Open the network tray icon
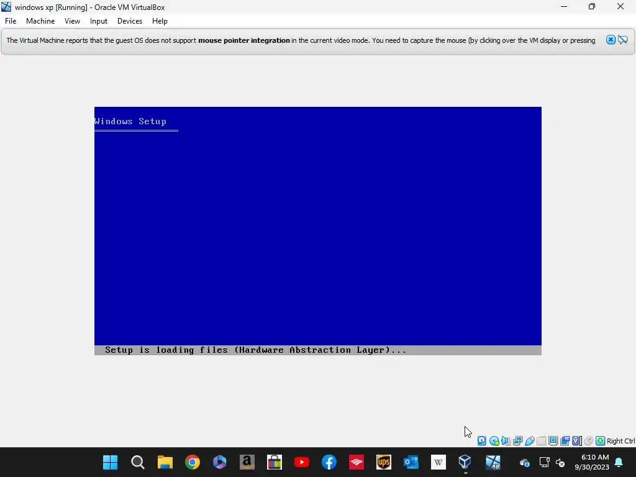Screen dimensions: 636x477 (x=544, y=462)
